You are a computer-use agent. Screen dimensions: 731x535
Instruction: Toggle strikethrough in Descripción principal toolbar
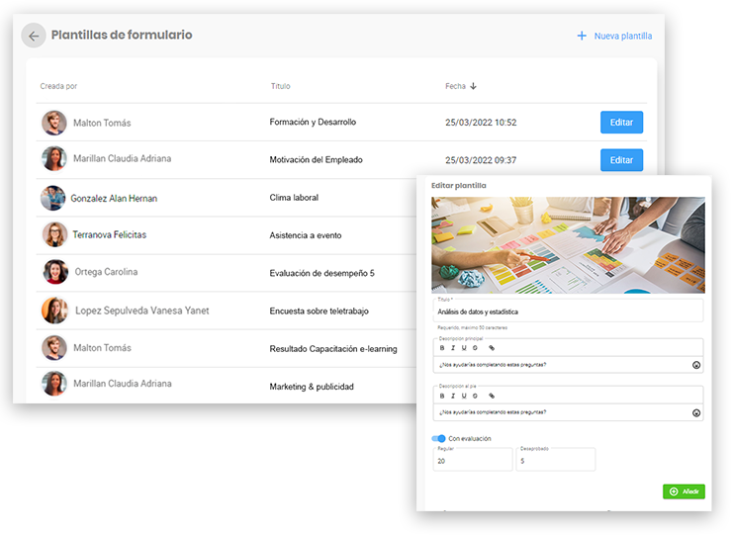475,348
